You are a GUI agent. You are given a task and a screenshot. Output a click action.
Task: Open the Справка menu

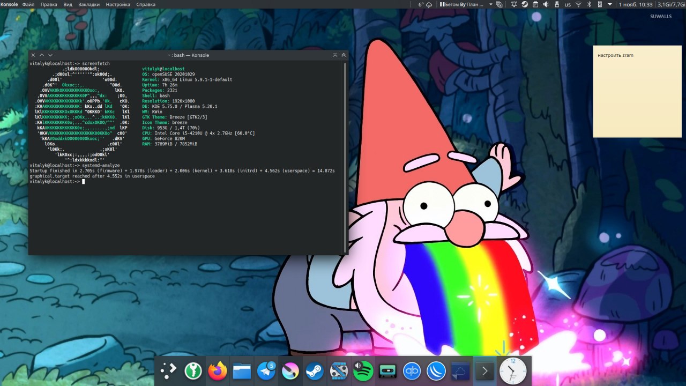tap(146, 4)
